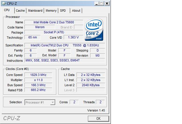This screenshot has width=182, height=124.
Task: Click the Revision value 'M0'
Action: click(x=98, y=55)
